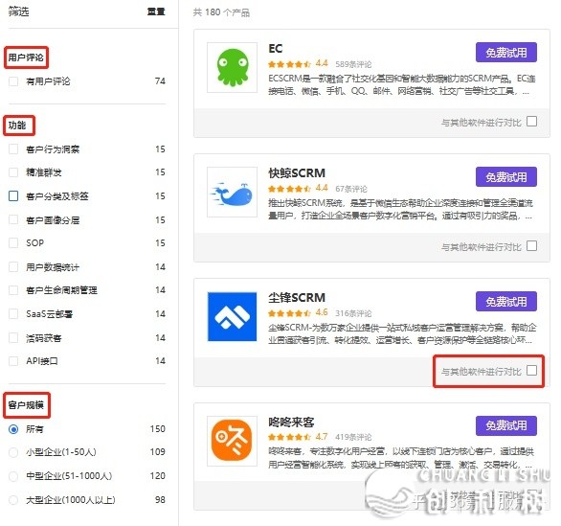This screenshot has width=561, height=526.
Task: Check compare box on EC card
Action: coord(532,122)
